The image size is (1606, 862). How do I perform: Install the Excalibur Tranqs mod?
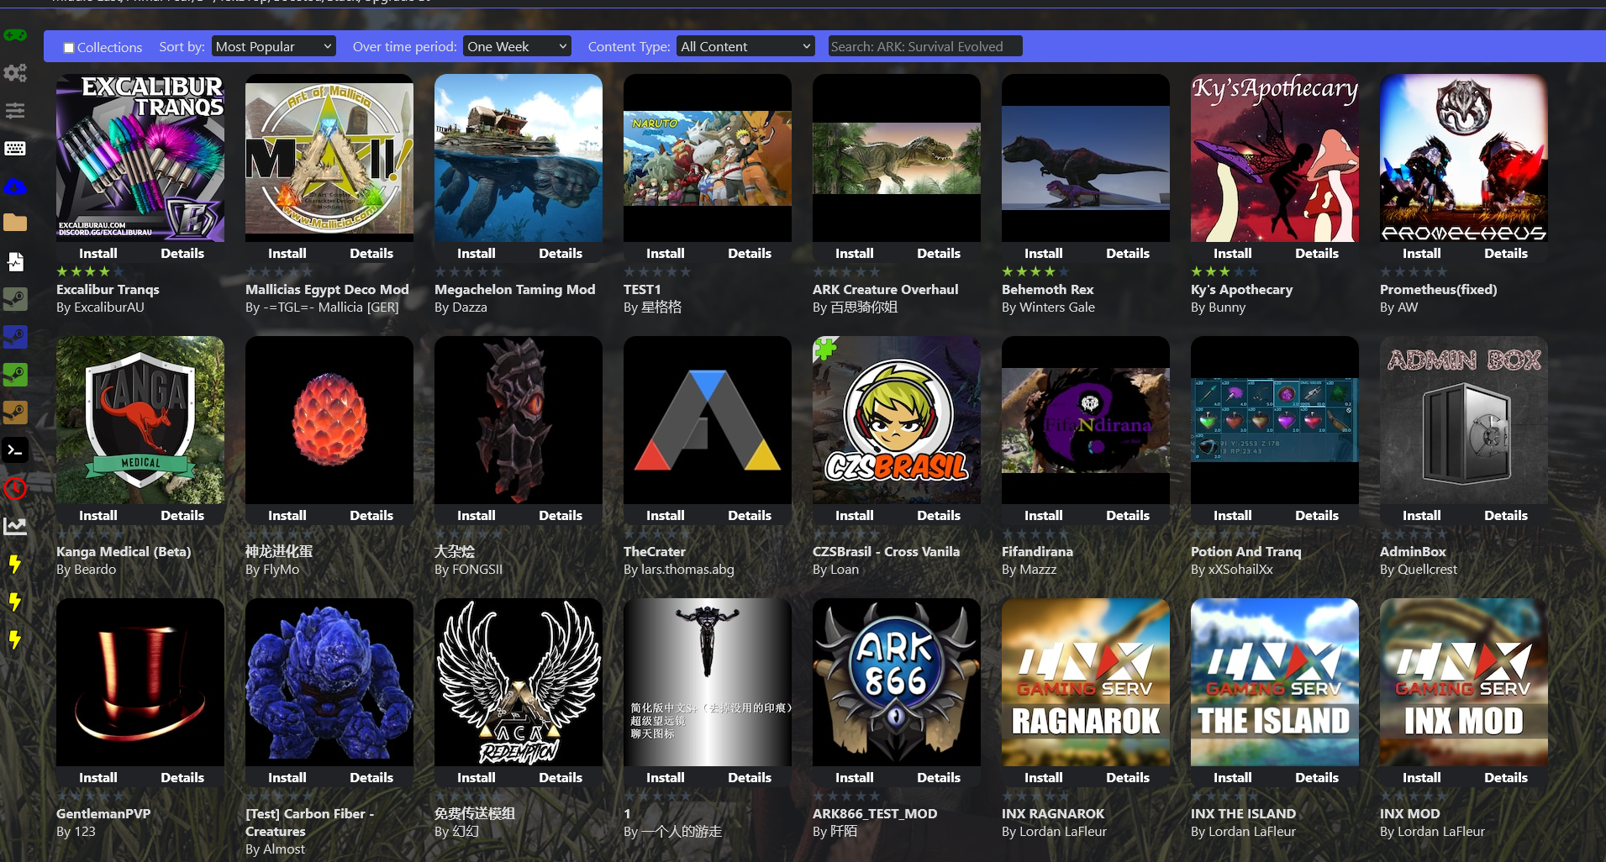point(98,253)
